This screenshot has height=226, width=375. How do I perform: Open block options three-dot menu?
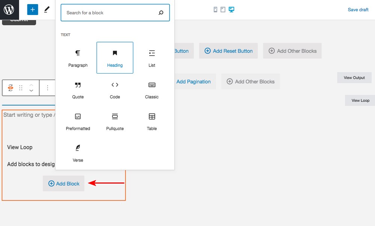coord(48,88)
